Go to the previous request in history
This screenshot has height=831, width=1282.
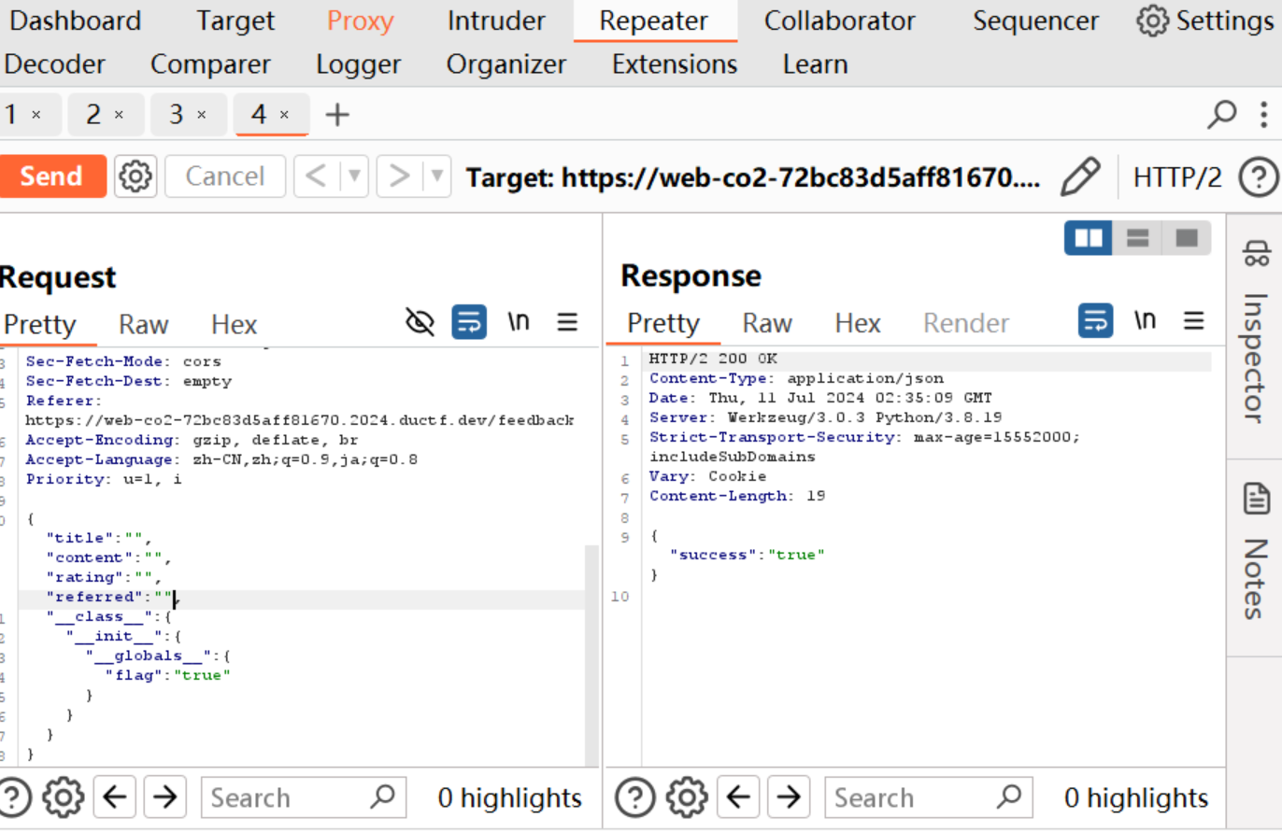tap(317, 176)
